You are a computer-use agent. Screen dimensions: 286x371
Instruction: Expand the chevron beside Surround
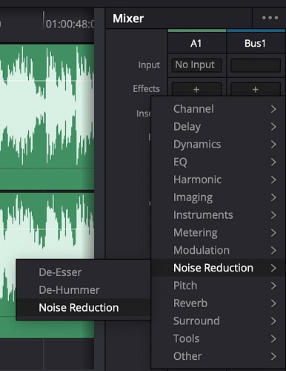tap(273, 321)
